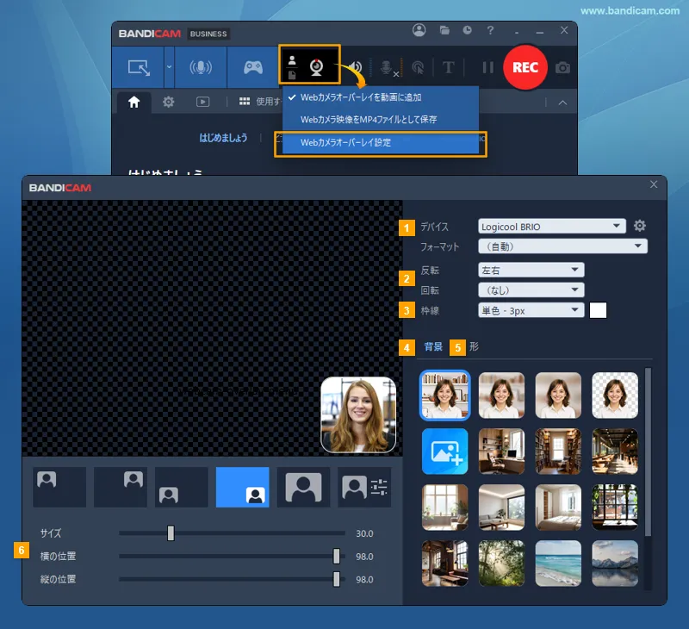
Task: Choose bottom-left webcam position preset
Action: pyautogui.click(x=182, y=487)
